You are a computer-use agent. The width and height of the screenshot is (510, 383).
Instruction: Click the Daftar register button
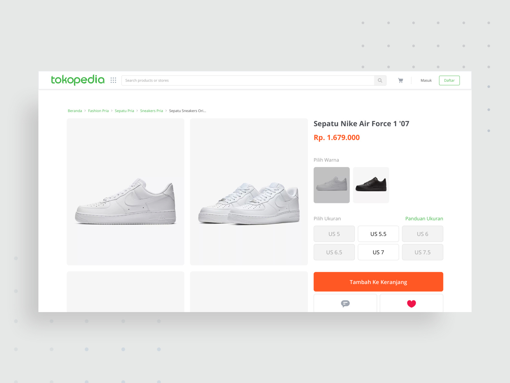point(449,81)
